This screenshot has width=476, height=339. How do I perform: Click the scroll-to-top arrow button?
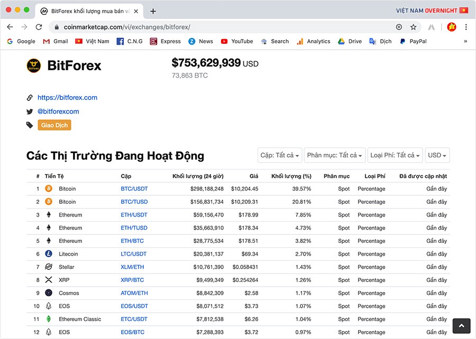pyautogui.click(x=461, y=326)
